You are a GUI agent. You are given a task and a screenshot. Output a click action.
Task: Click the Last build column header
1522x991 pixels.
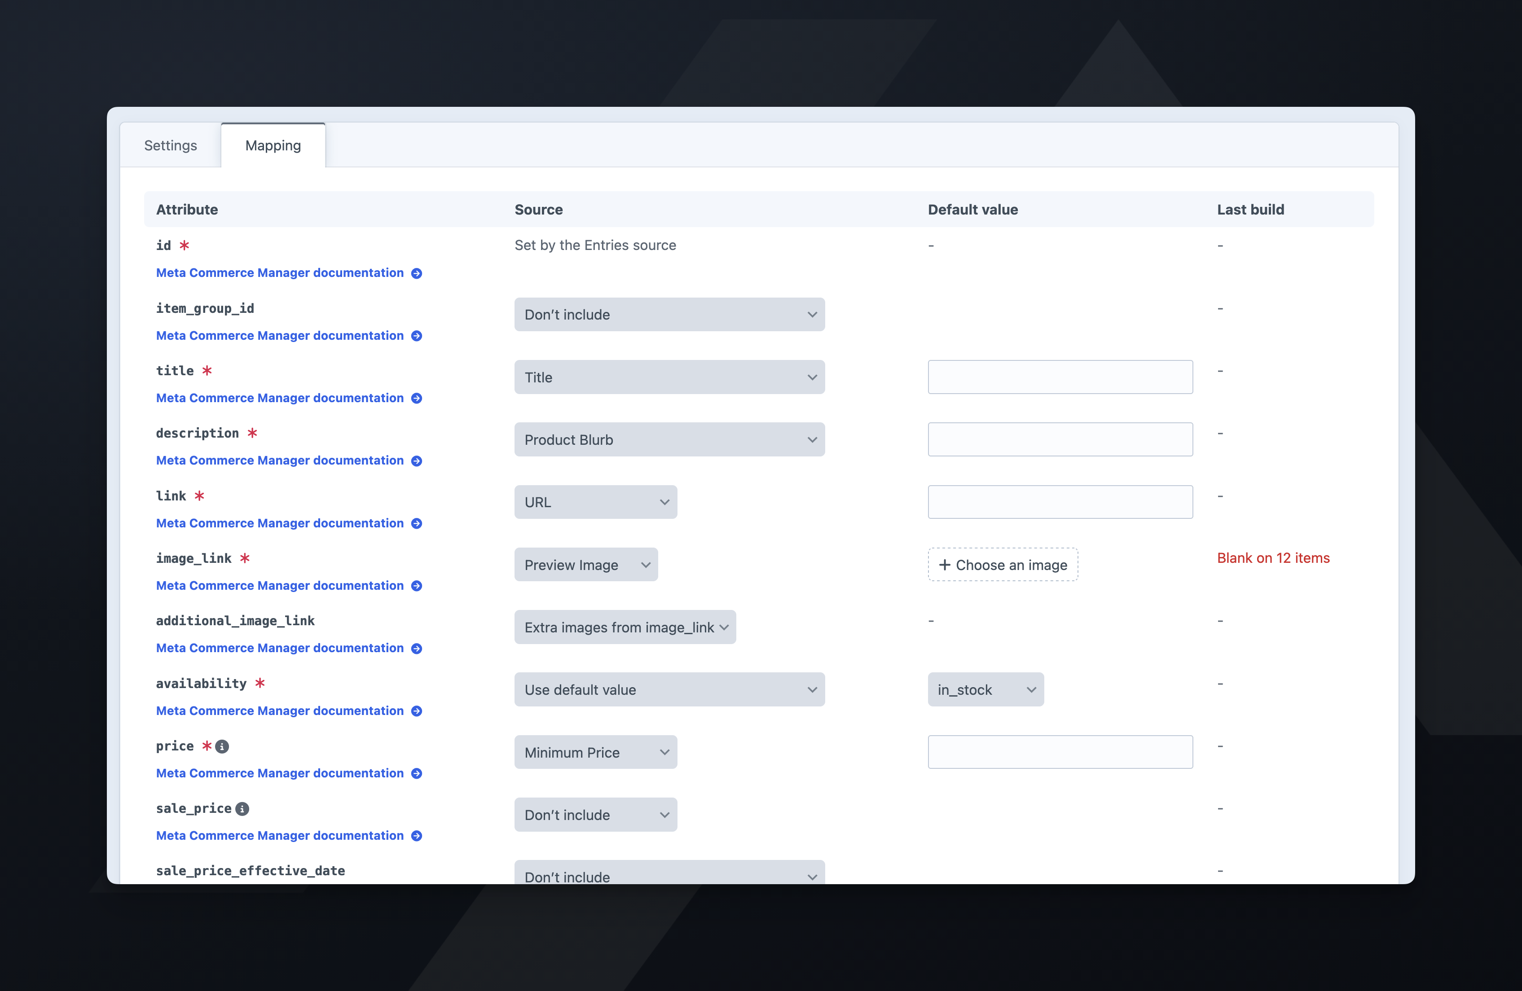click(x=1250, y=210)
